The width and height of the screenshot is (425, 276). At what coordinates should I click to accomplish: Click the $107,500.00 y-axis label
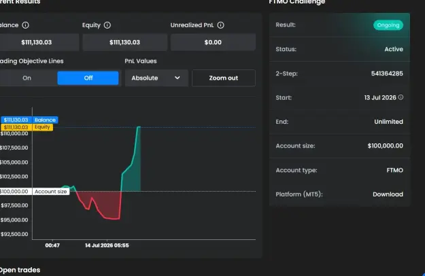tap(14, 148)
